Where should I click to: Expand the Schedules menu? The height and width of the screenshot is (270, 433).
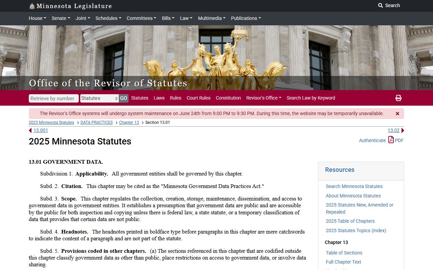coord(108,18)
